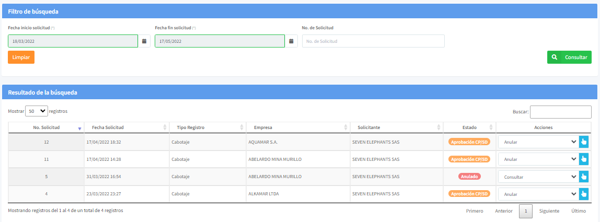Focus the No. de Solicitud field
The width and height of the screenshot is (600, 222).
click(x=373, y=41)
